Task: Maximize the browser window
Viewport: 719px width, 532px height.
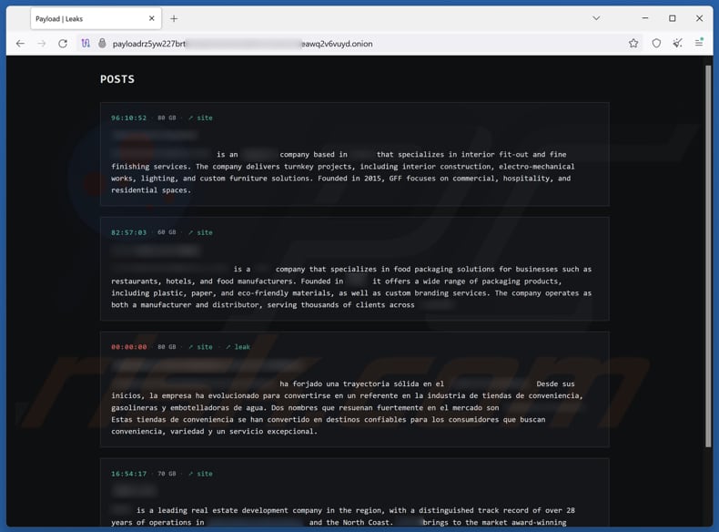Action: tap(673, 18)
